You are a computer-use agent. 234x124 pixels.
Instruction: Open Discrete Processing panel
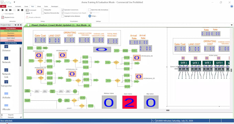[11, 31]
